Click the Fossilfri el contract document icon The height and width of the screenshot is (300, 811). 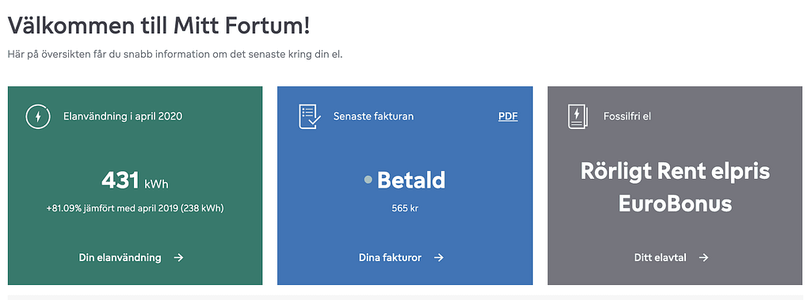579,117
